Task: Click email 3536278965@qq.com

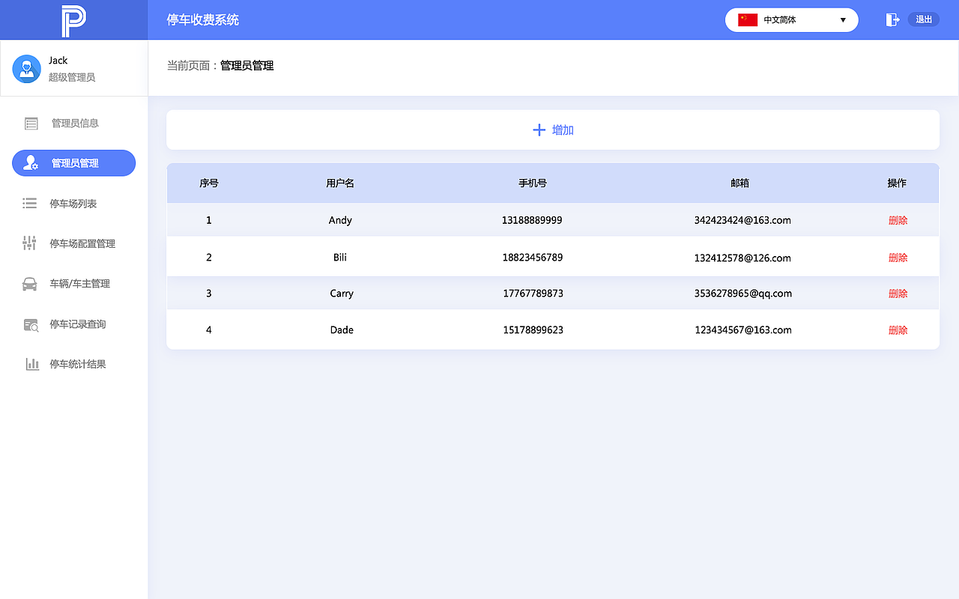Action: (743, 294)
